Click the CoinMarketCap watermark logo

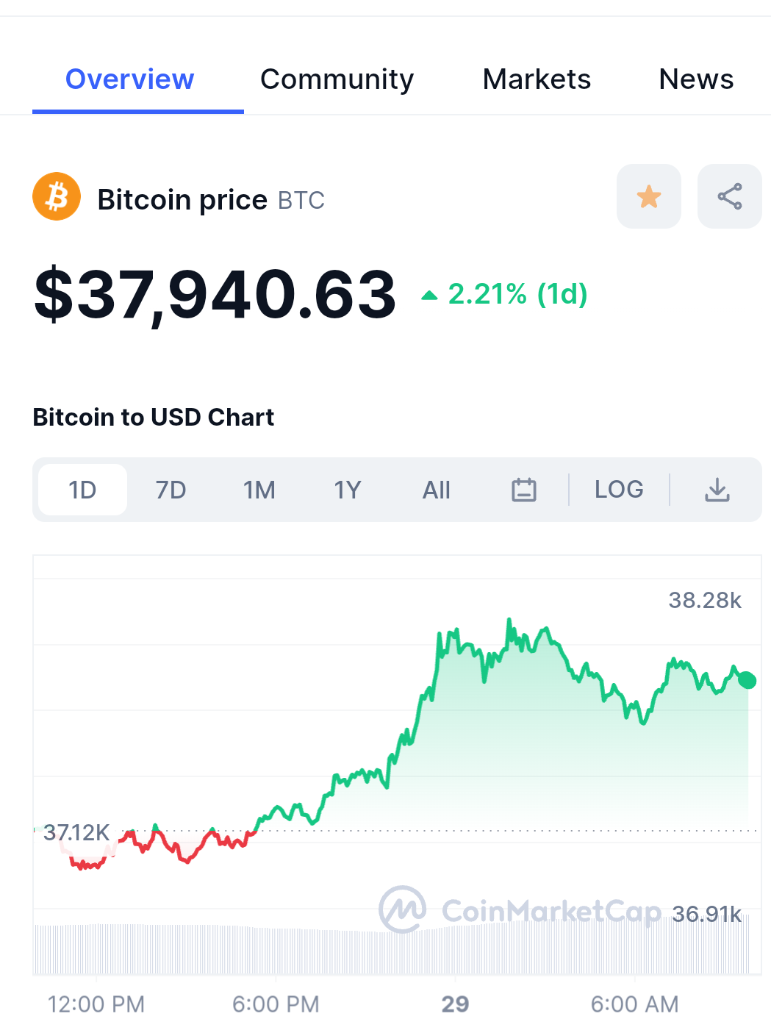520,910
